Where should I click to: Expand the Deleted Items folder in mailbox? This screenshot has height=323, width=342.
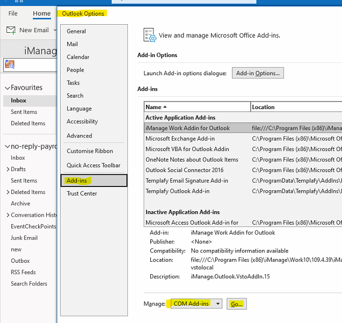(7, 192)
